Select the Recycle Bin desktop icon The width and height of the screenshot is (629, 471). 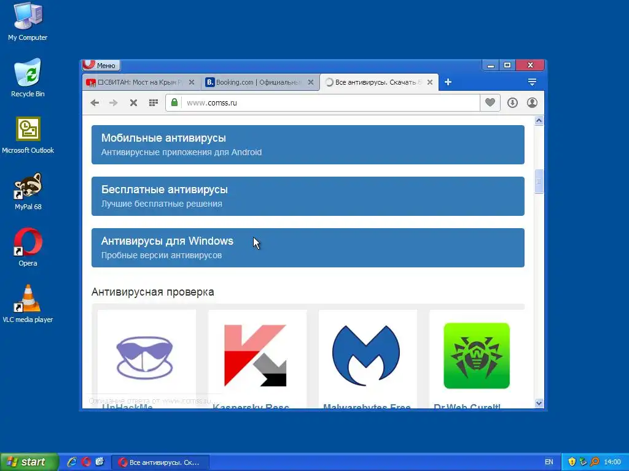tap(28, 78)
